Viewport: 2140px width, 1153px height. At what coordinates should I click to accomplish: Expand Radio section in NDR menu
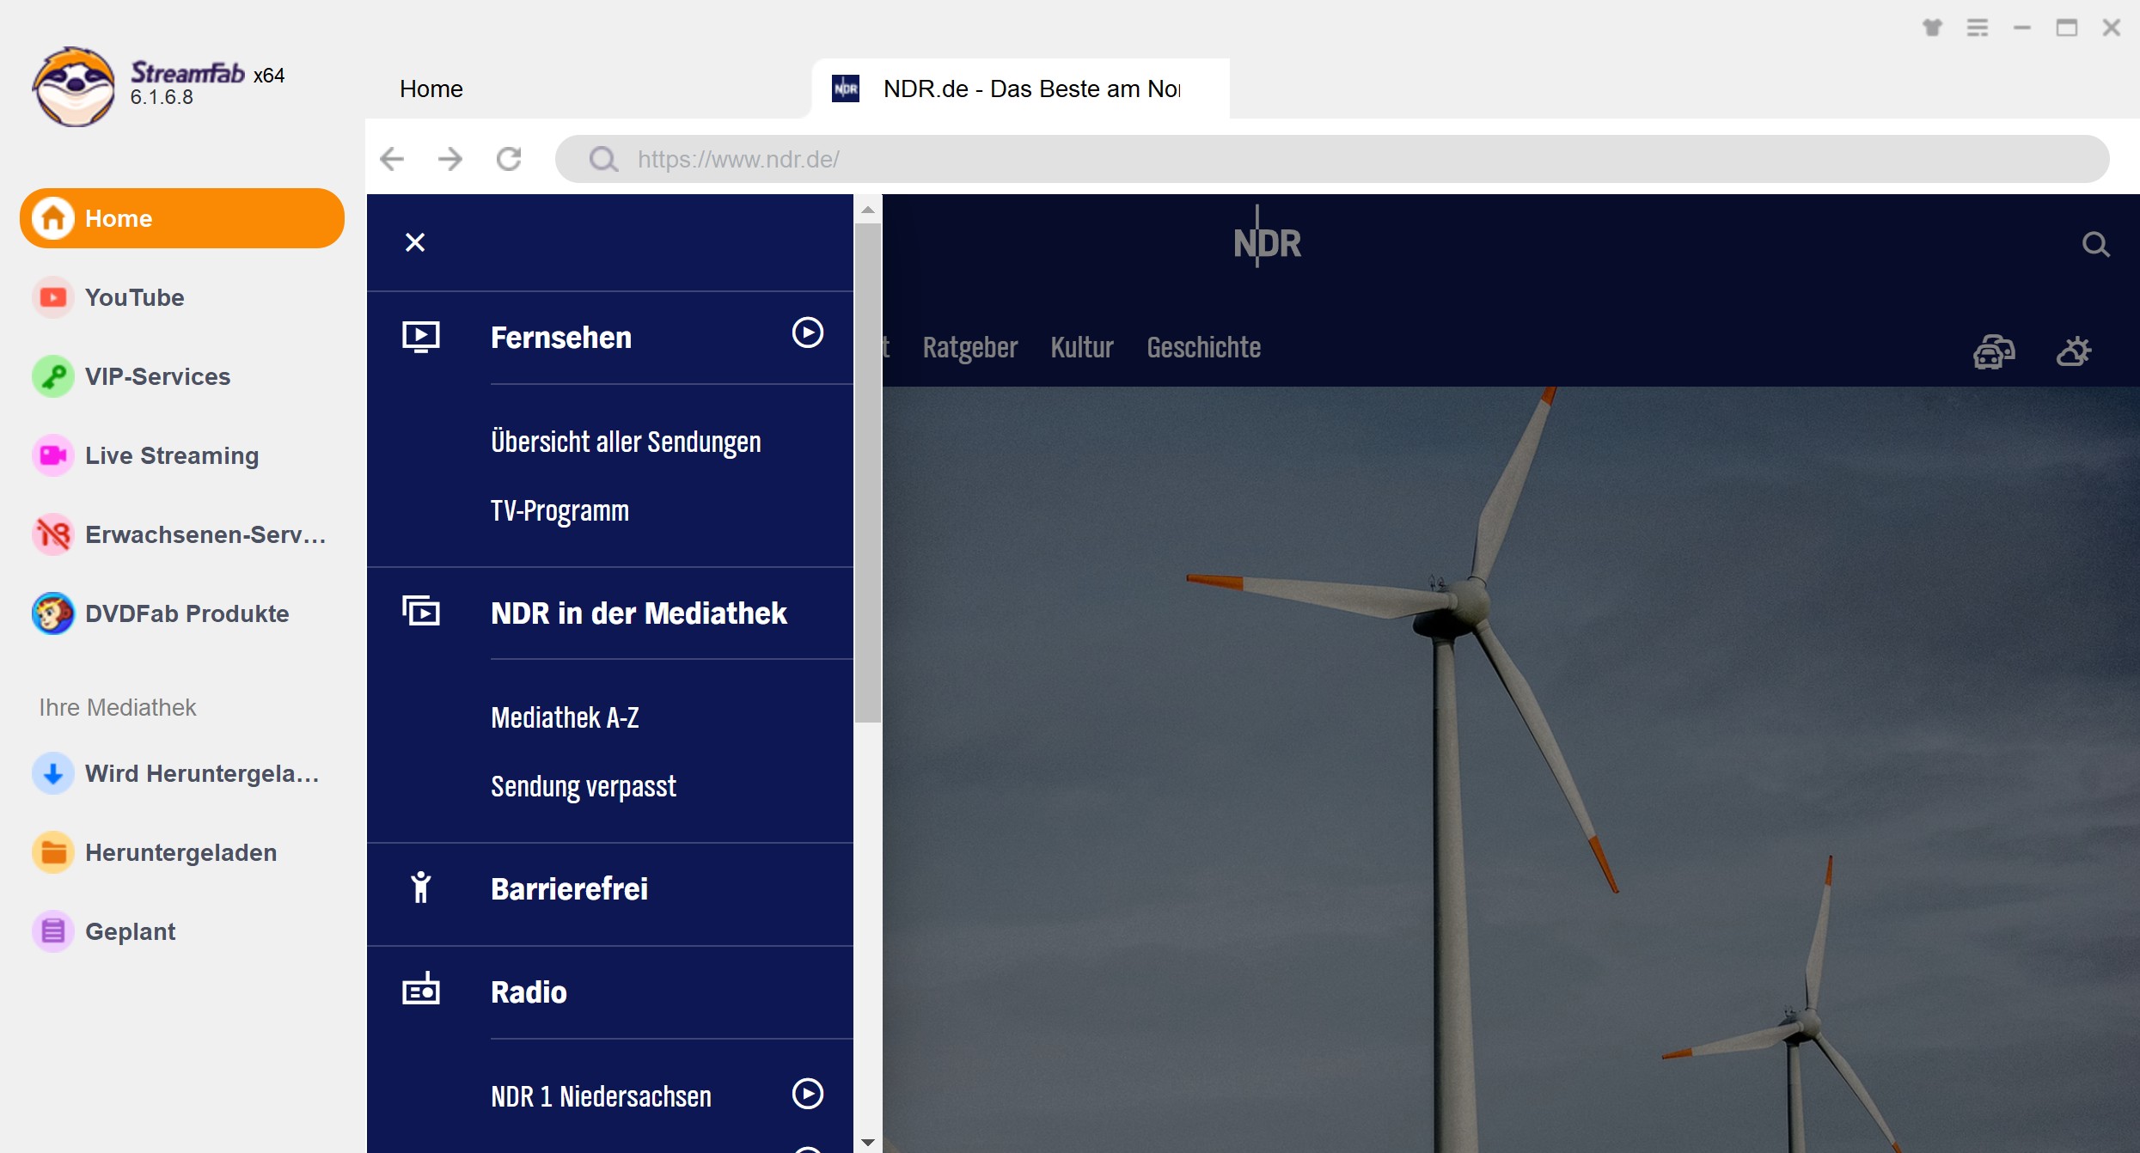point(525,991)
